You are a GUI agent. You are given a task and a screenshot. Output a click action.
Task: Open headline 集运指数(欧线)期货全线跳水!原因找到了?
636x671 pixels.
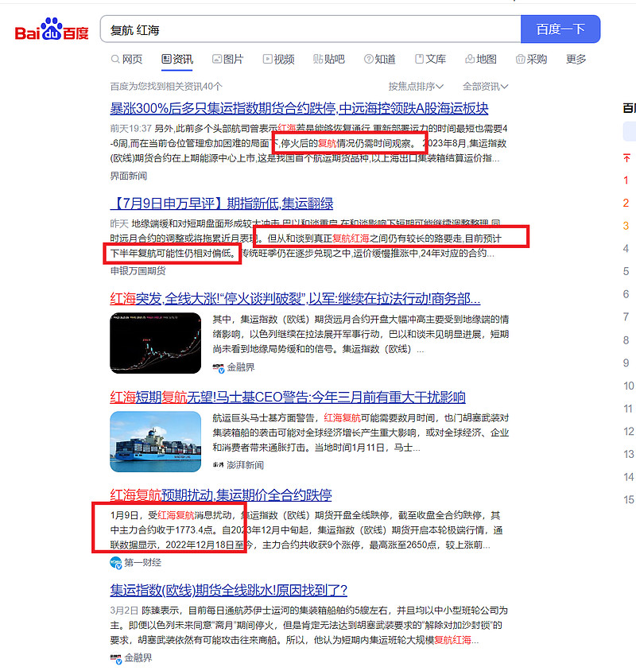point(228,590)
